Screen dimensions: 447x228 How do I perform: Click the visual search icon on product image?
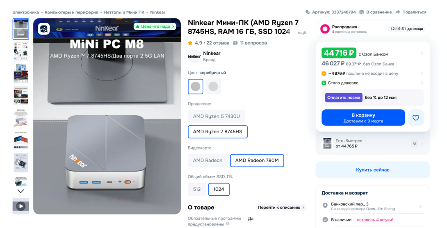[x=44, y=29]
